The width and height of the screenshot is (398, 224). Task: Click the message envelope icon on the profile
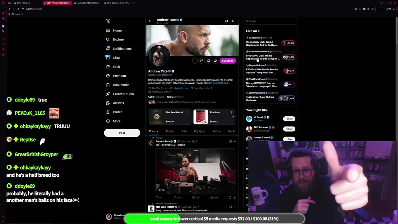[201, 61]
